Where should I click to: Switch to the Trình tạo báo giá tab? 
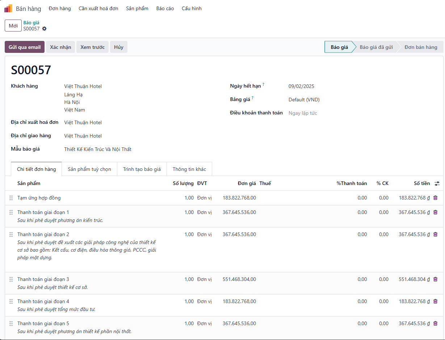142,169
